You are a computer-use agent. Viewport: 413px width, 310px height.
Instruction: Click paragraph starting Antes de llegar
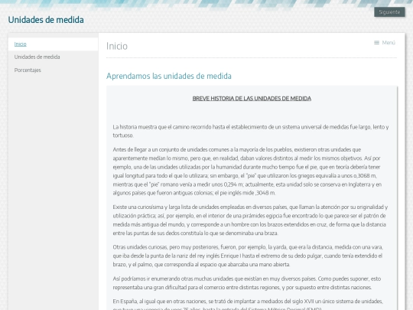[247, 171]
